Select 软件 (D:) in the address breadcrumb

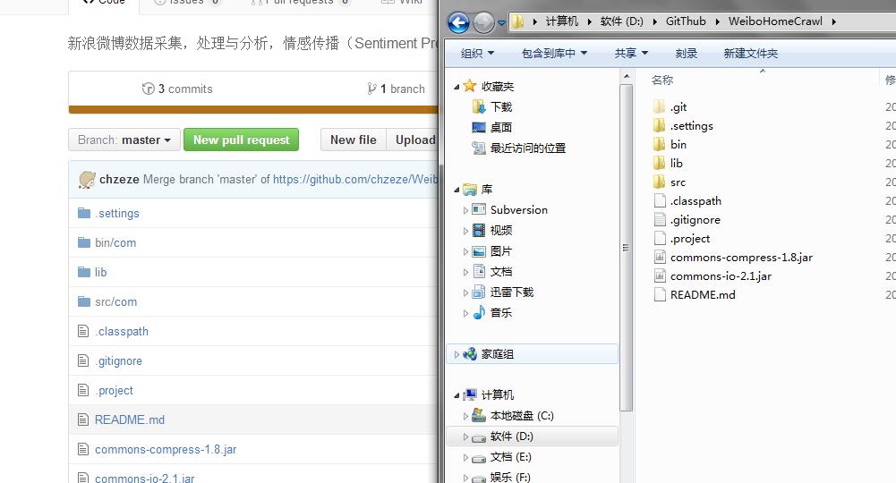point(622,21)
